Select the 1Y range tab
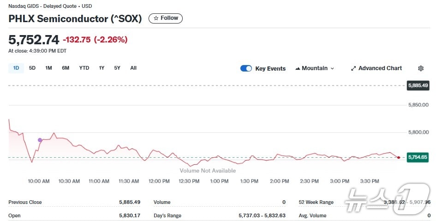This screenshot has width=436, height=221. (x=102, y=68)
